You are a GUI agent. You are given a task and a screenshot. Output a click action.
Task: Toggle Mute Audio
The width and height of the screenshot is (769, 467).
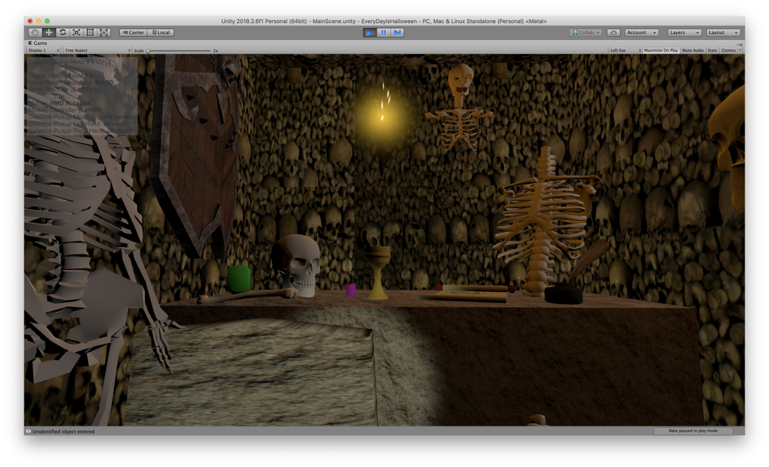click(693, 51)
